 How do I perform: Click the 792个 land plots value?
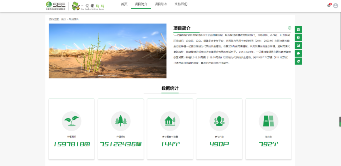coord(269,144)
